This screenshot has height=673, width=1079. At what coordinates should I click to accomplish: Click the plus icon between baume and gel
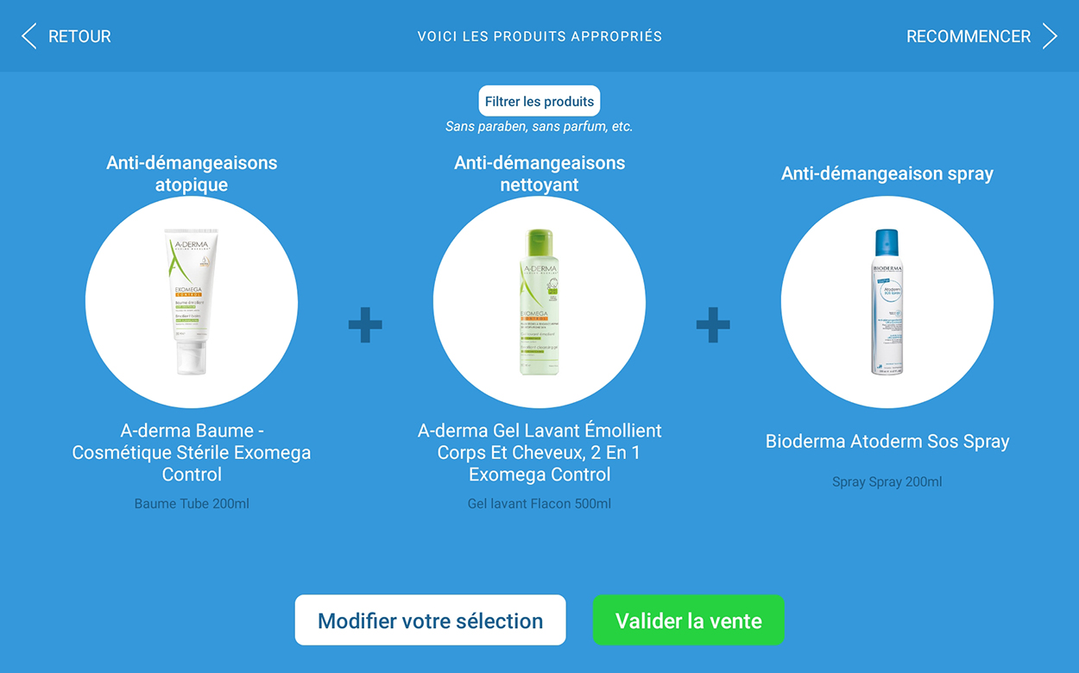(365, 325)
